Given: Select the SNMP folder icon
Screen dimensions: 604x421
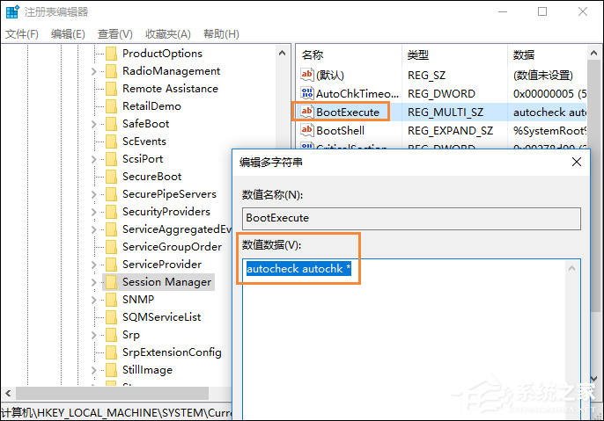Looking at the screenshot, I should 111,300.
